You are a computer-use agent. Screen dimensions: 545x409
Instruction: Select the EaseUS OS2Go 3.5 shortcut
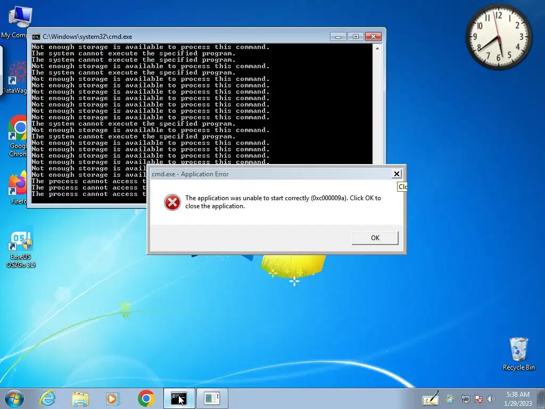click(21, 250)
